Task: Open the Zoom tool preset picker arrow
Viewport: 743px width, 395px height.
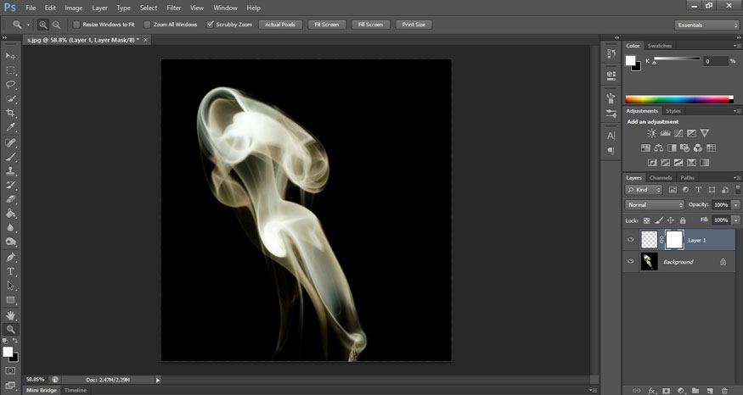Action: [28, 25]
